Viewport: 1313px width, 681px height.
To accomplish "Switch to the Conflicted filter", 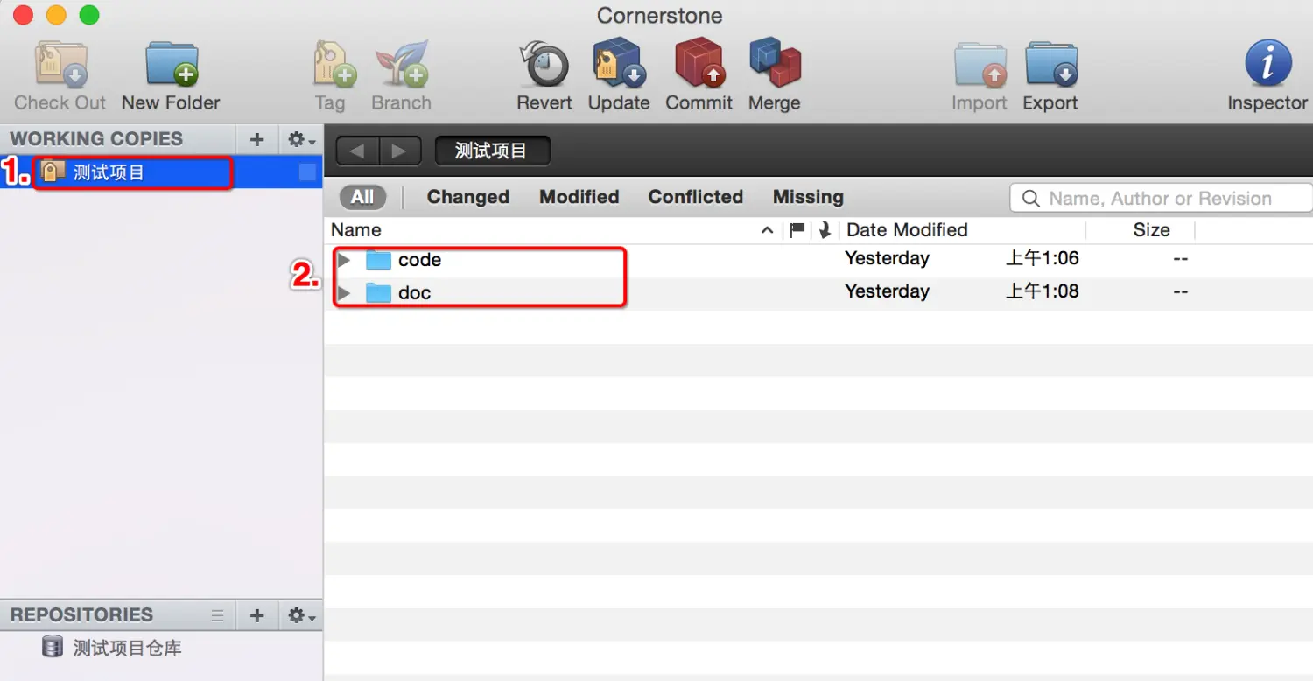I will click(695, 197).
